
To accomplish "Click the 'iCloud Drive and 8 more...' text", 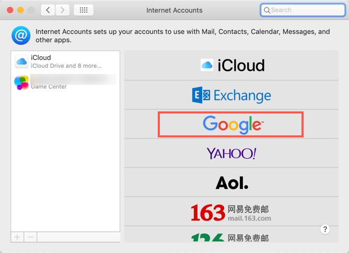I will coord(66,66).
